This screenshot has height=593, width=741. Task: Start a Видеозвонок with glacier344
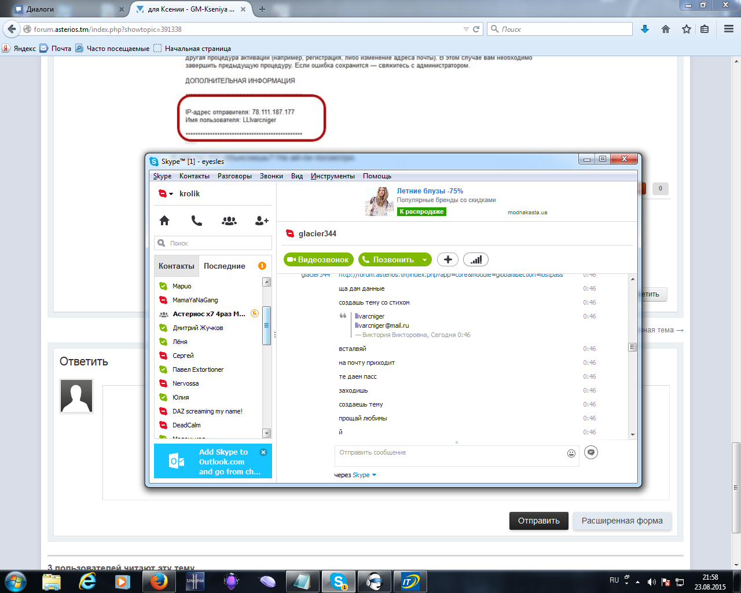click(x=318, y=260)
